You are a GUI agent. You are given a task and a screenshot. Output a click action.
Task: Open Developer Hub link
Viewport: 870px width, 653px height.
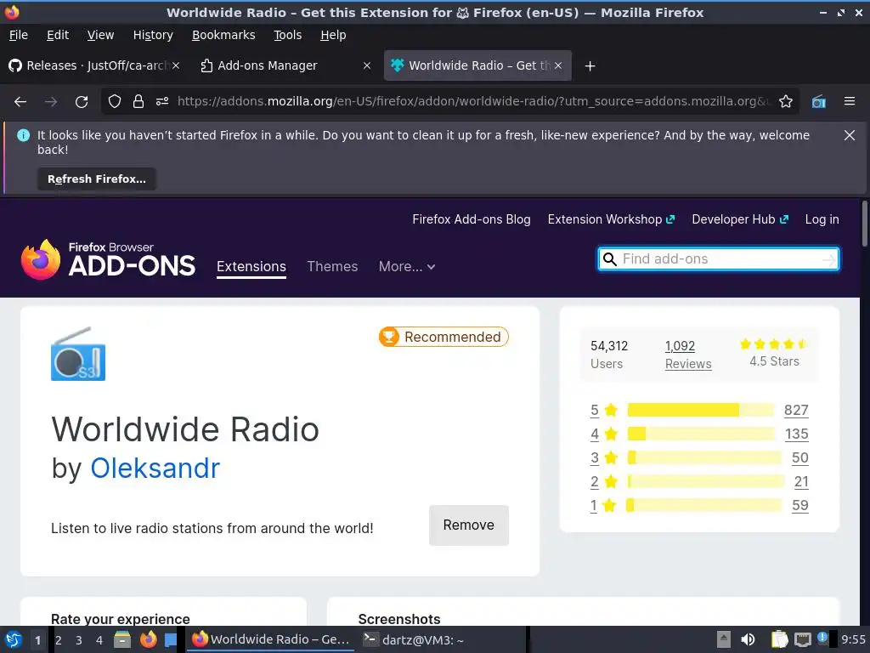(x=740, y=219)
